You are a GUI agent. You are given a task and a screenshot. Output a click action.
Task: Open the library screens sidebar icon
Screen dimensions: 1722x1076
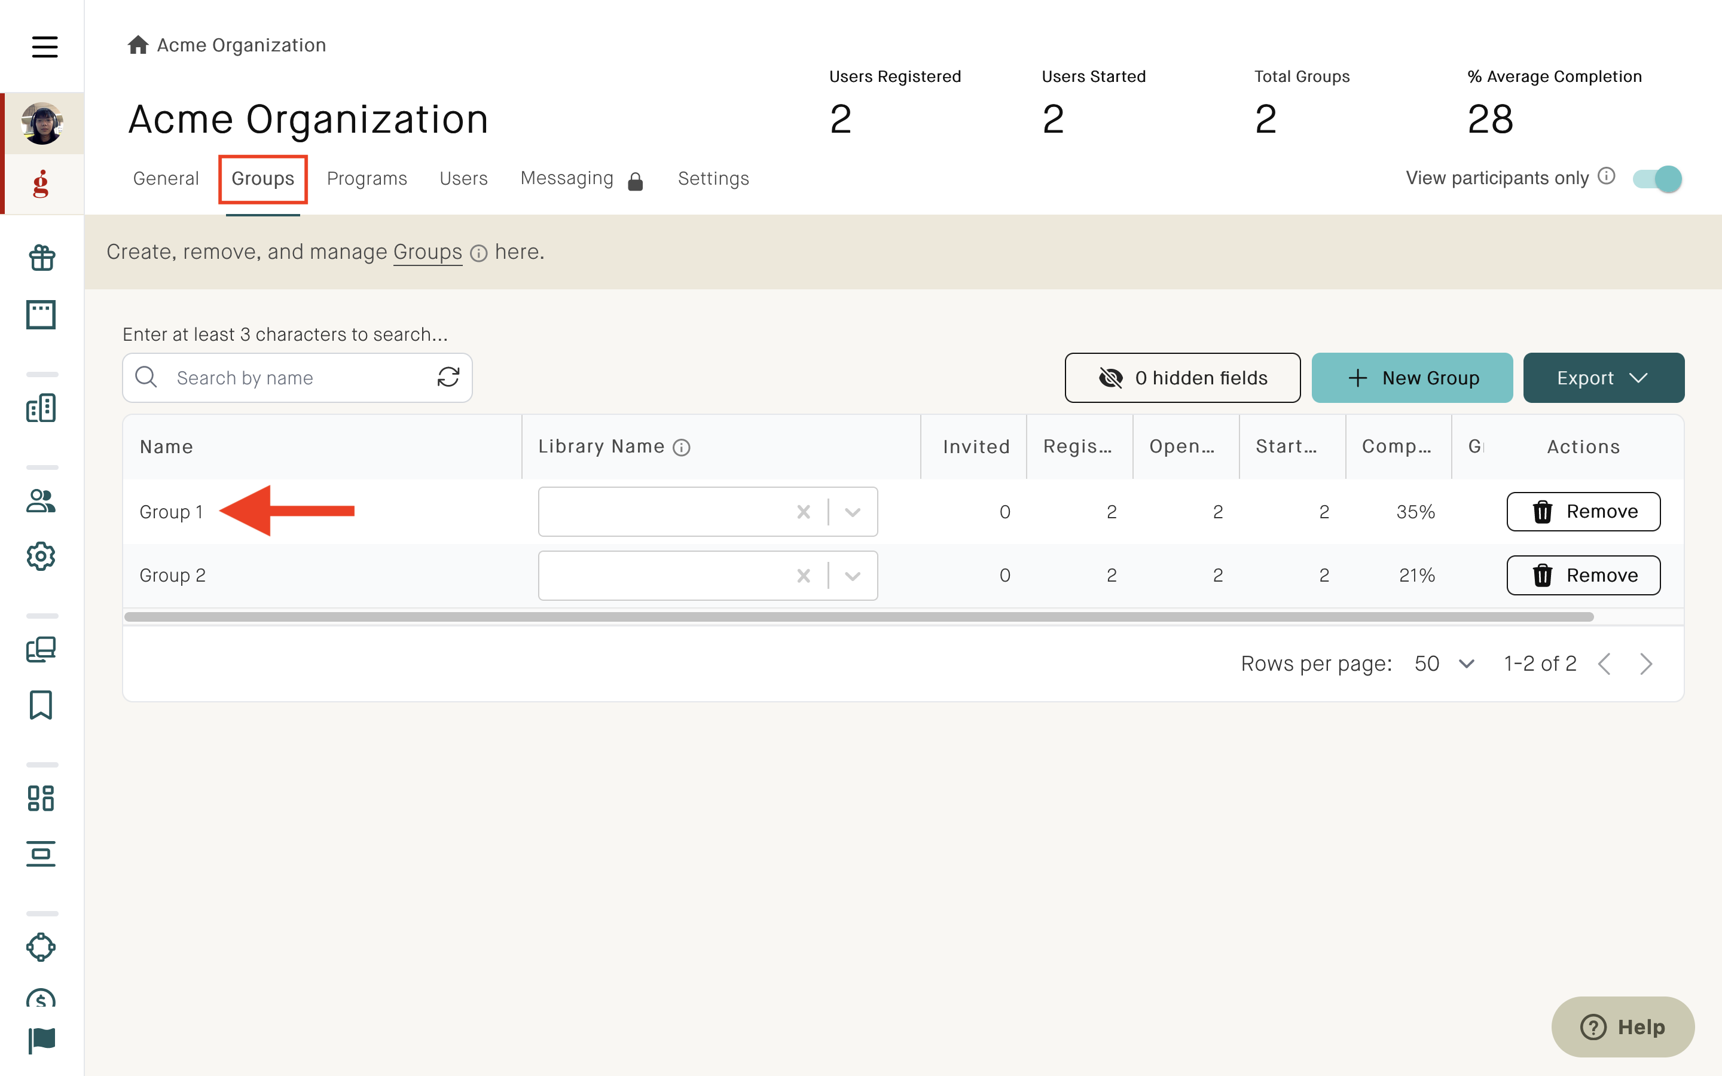(41, 649)
